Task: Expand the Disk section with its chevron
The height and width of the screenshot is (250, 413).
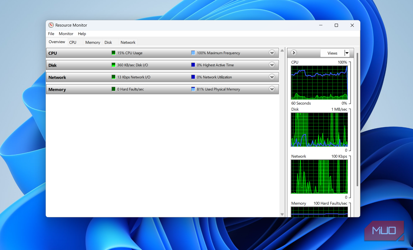Action: pyautogui.click(x=272, y=65)
